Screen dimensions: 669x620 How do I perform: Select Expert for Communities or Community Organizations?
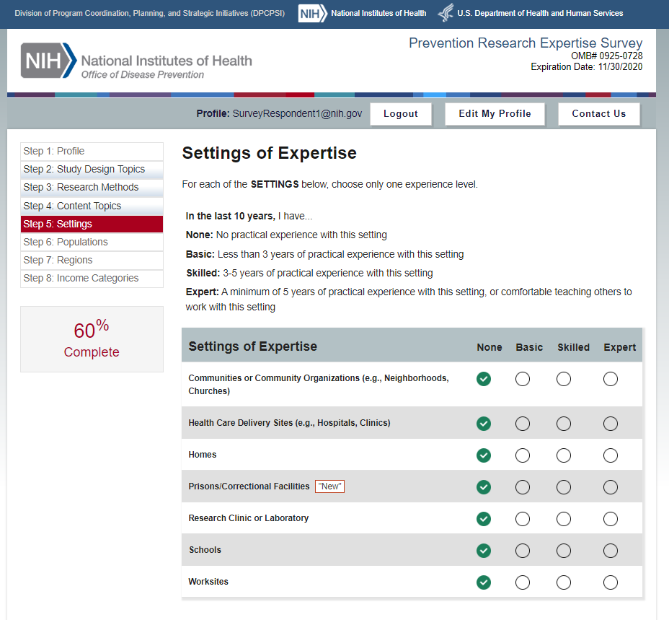[x=611, y=379]
